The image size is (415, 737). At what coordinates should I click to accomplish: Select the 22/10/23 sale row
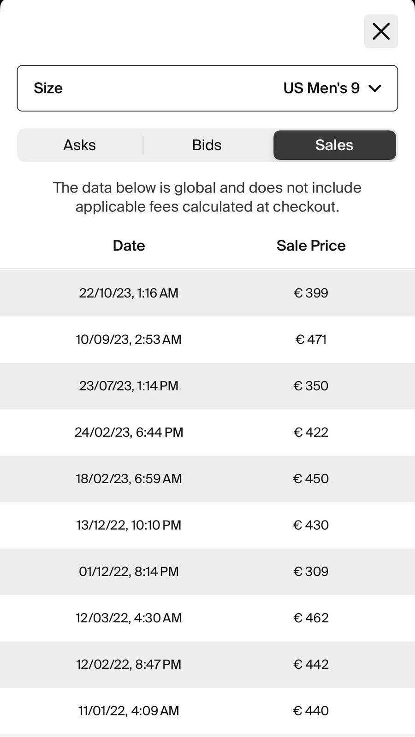[x=129, y=293]
